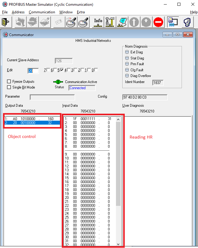The image size is (198, 248).
Task: Open the Extra menu
Action: click(x=81, y=12)
